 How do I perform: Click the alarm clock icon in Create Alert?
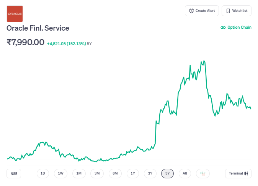point(191,11)
